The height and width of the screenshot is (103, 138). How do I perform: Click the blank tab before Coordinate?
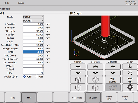click(x=61, y=98)
